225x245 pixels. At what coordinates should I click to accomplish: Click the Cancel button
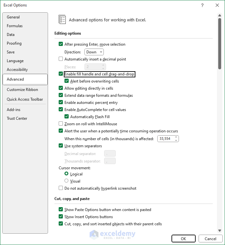click(x=210, y=239)
